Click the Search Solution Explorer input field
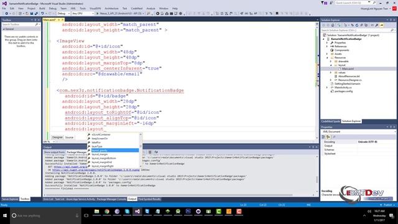This screenshot has width=398, height=224. [x=356, y=30]
